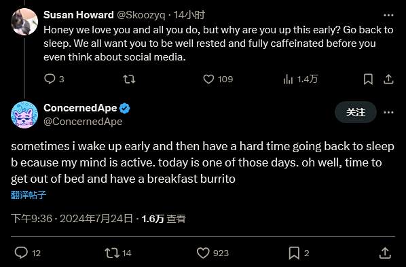Share ConcernedApe's post
Image resolution: width=406 pixels, height=267 pixels.
(x=385, y=253)
